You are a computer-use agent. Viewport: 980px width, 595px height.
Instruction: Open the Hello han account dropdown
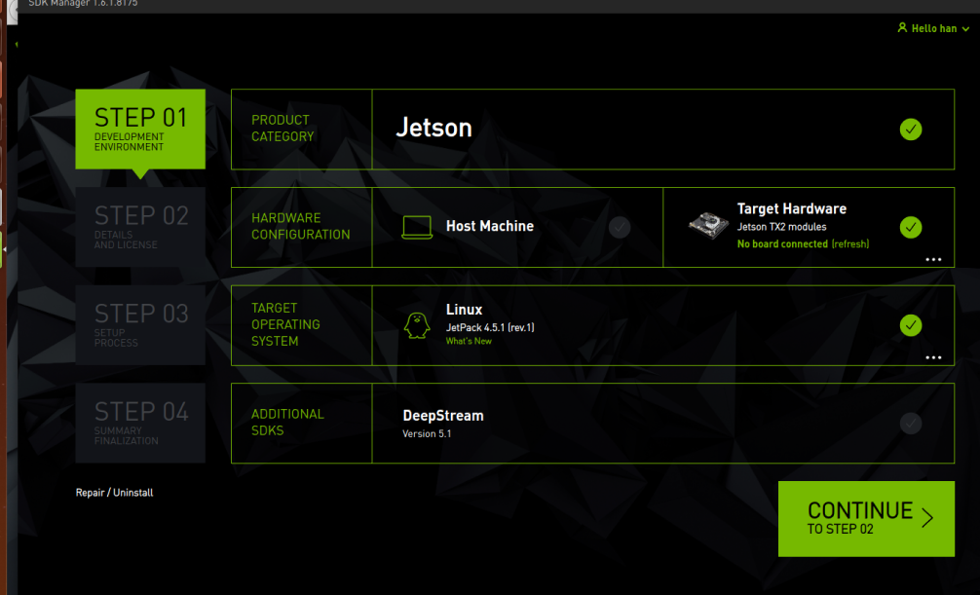click(x=933, y=28)
